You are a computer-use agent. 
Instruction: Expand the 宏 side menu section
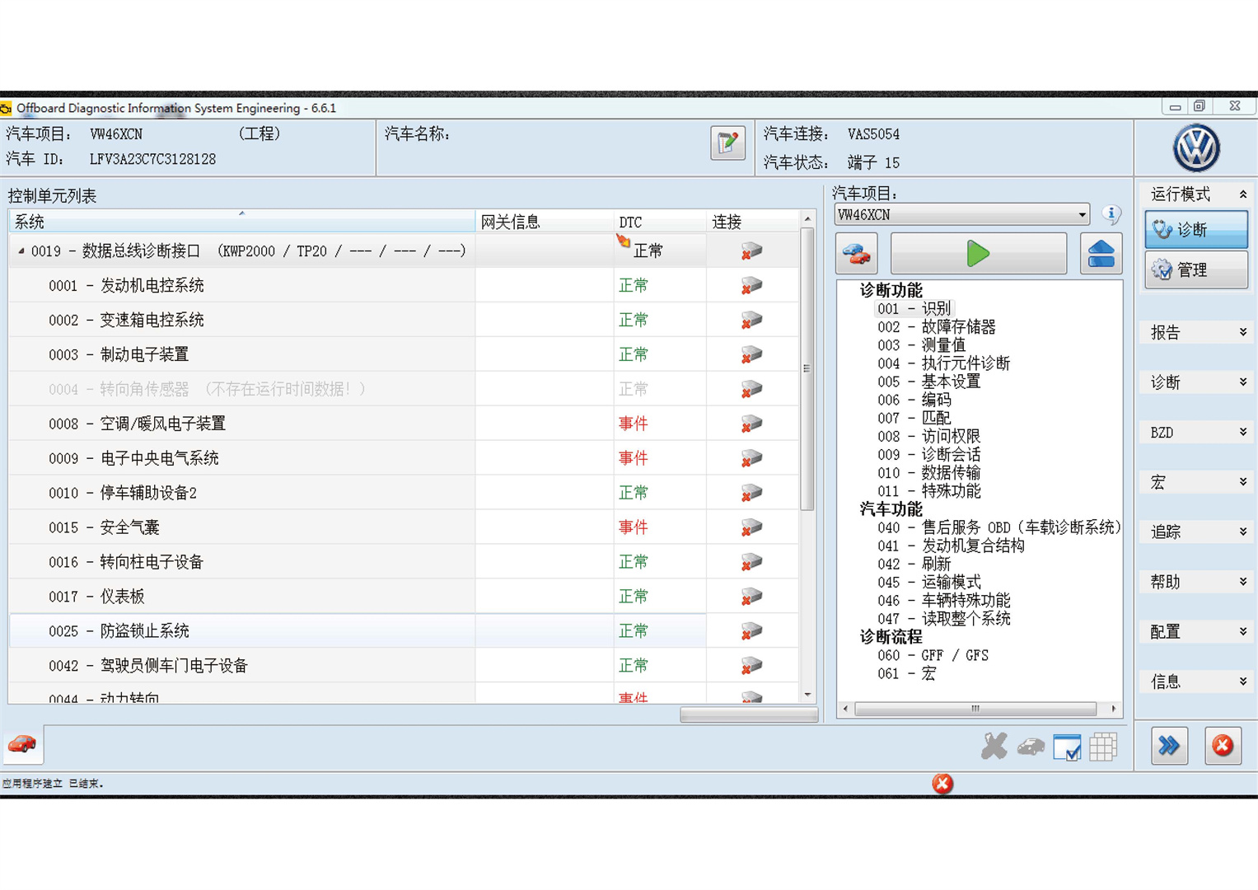point(1196,482)
